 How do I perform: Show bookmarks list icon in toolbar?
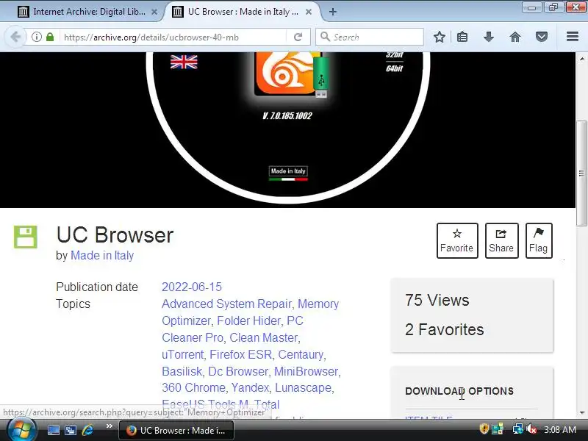(x=462, y=37)
